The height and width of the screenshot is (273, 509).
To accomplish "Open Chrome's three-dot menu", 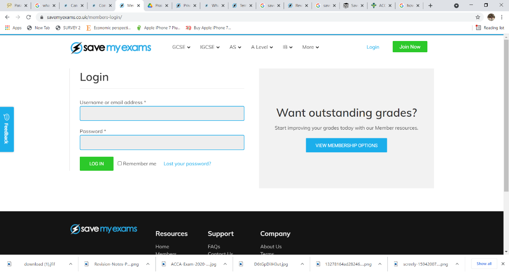I will (501, 17).
